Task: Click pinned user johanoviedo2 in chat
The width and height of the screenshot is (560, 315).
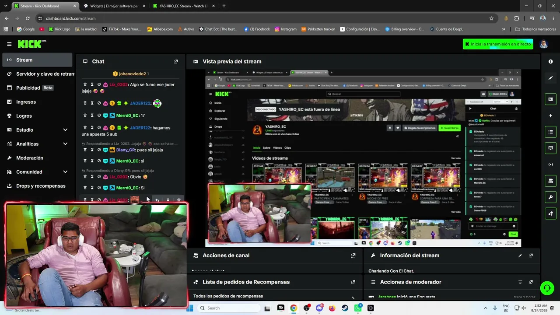Action: [x=132, y=74]
